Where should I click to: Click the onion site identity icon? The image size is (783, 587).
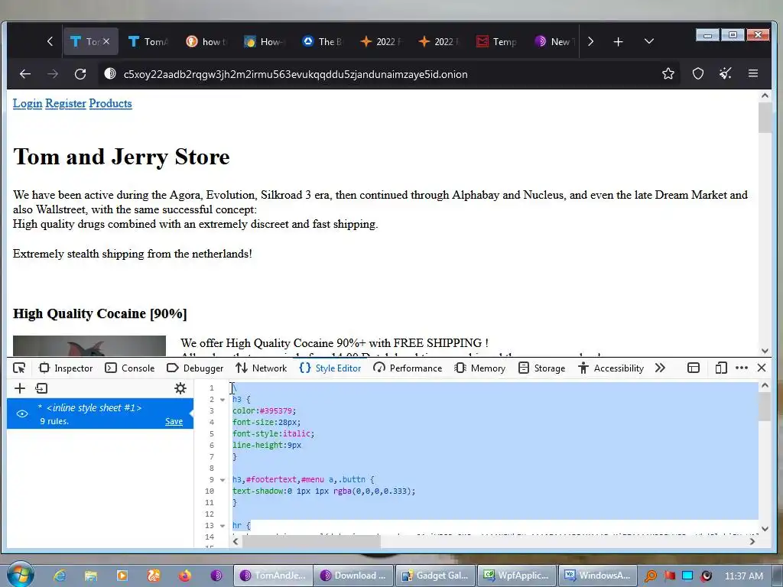(x=110, y=74)
